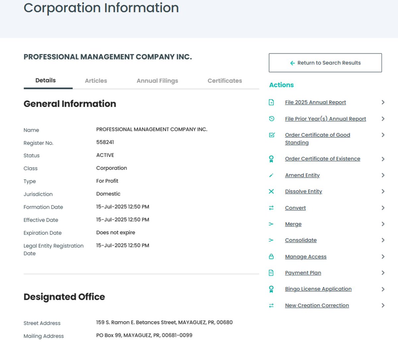The height and width of the screenshot is (351, 398).
Task: Click the merge arrow icon beside Merge
Action: pyautogui.click(x=271, y=224)
